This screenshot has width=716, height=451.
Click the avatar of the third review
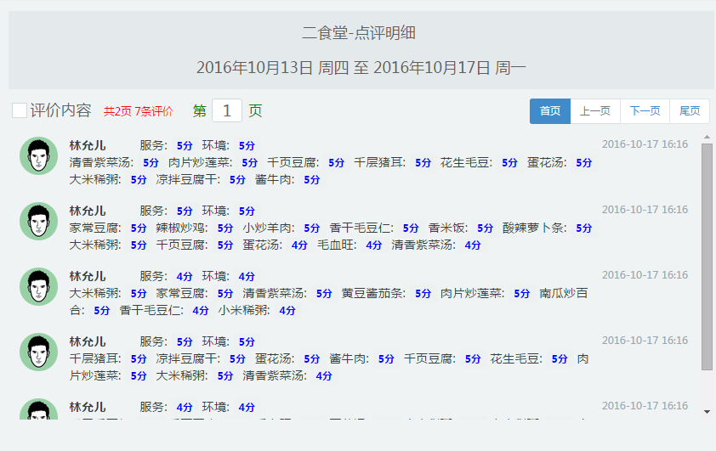click(38, 286)
